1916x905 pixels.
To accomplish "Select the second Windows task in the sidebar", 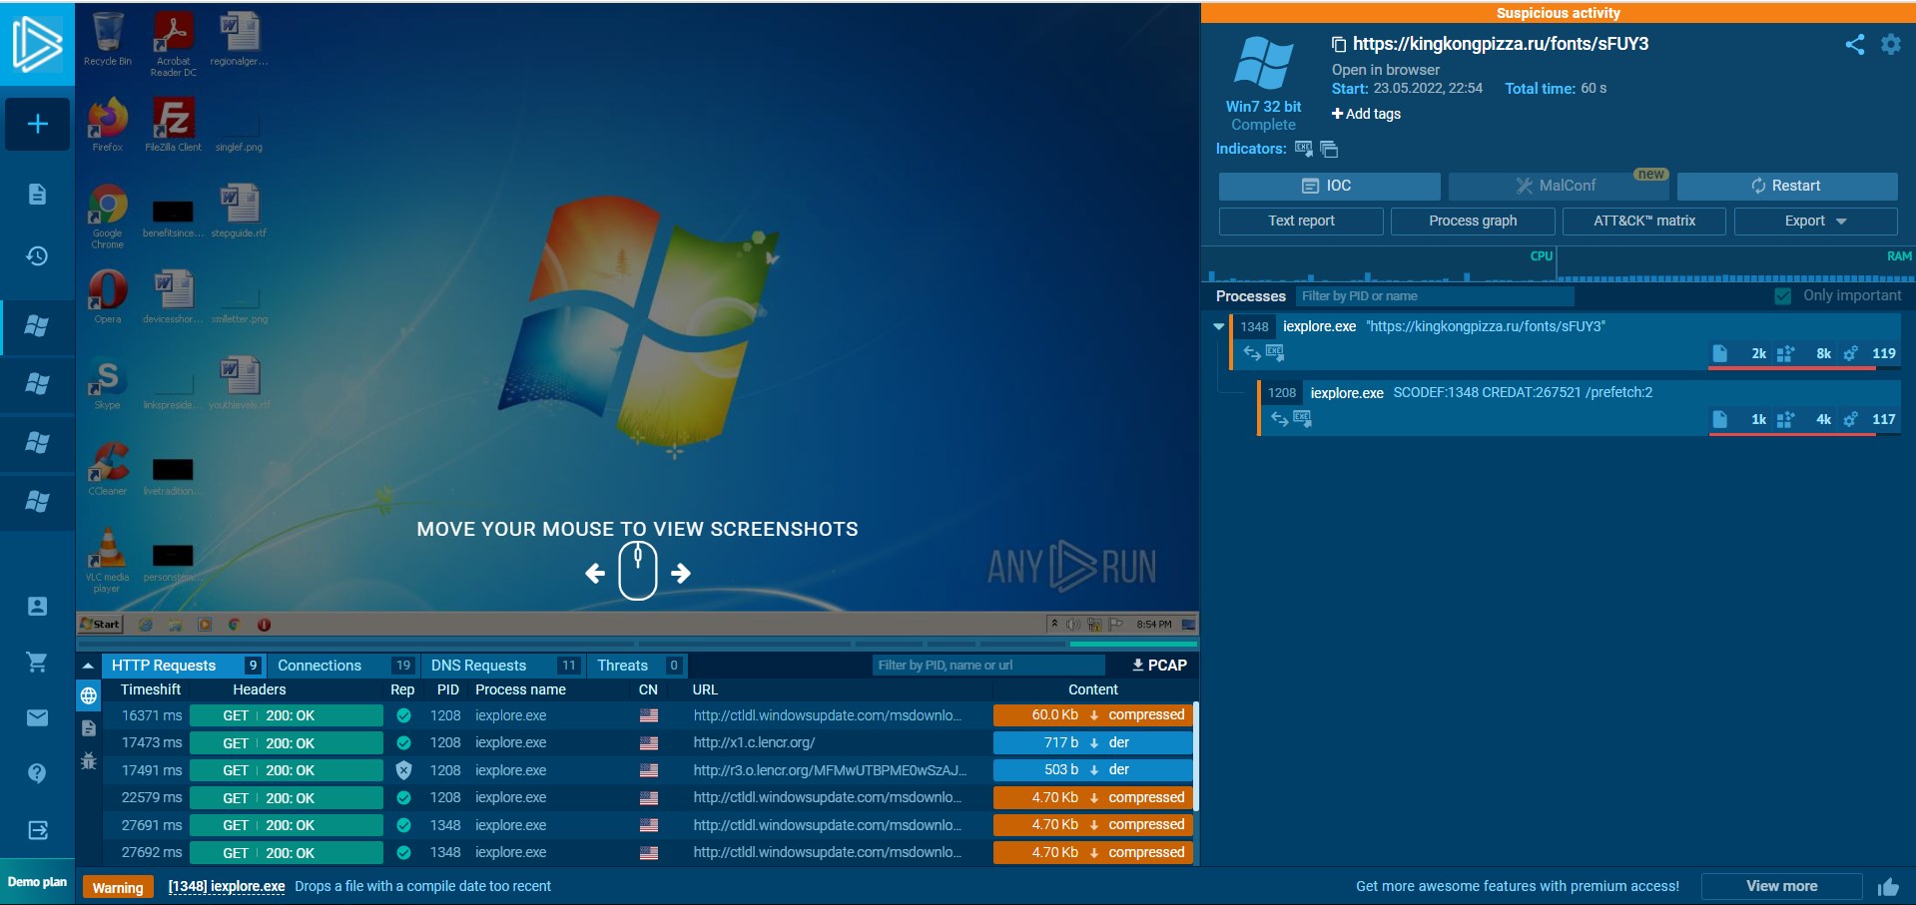I will [37, 384].
